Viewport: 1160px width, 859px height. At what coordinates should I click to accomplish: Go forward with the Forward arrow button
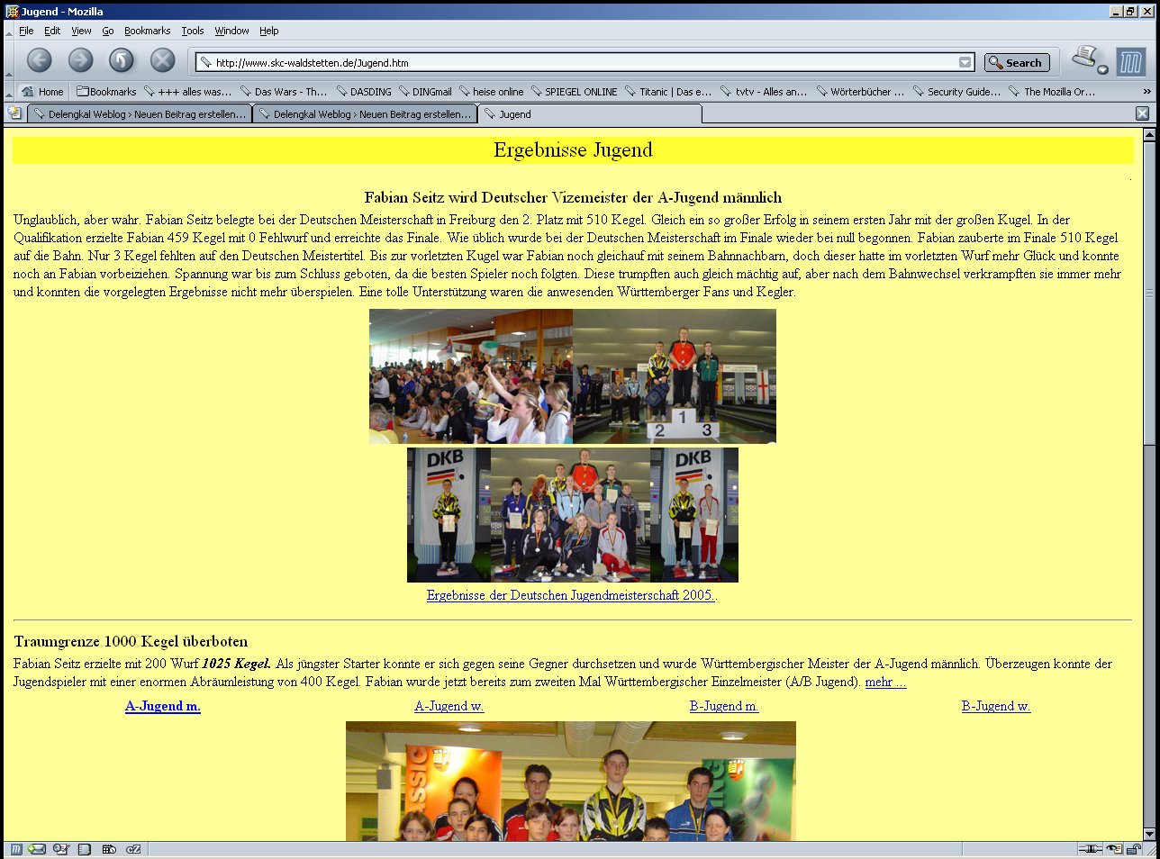[80, 60]
